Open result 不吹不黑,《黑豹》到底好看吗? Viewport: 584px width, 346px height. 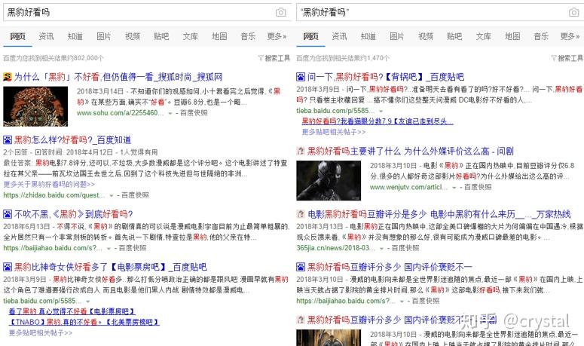[x=73, y=214]
